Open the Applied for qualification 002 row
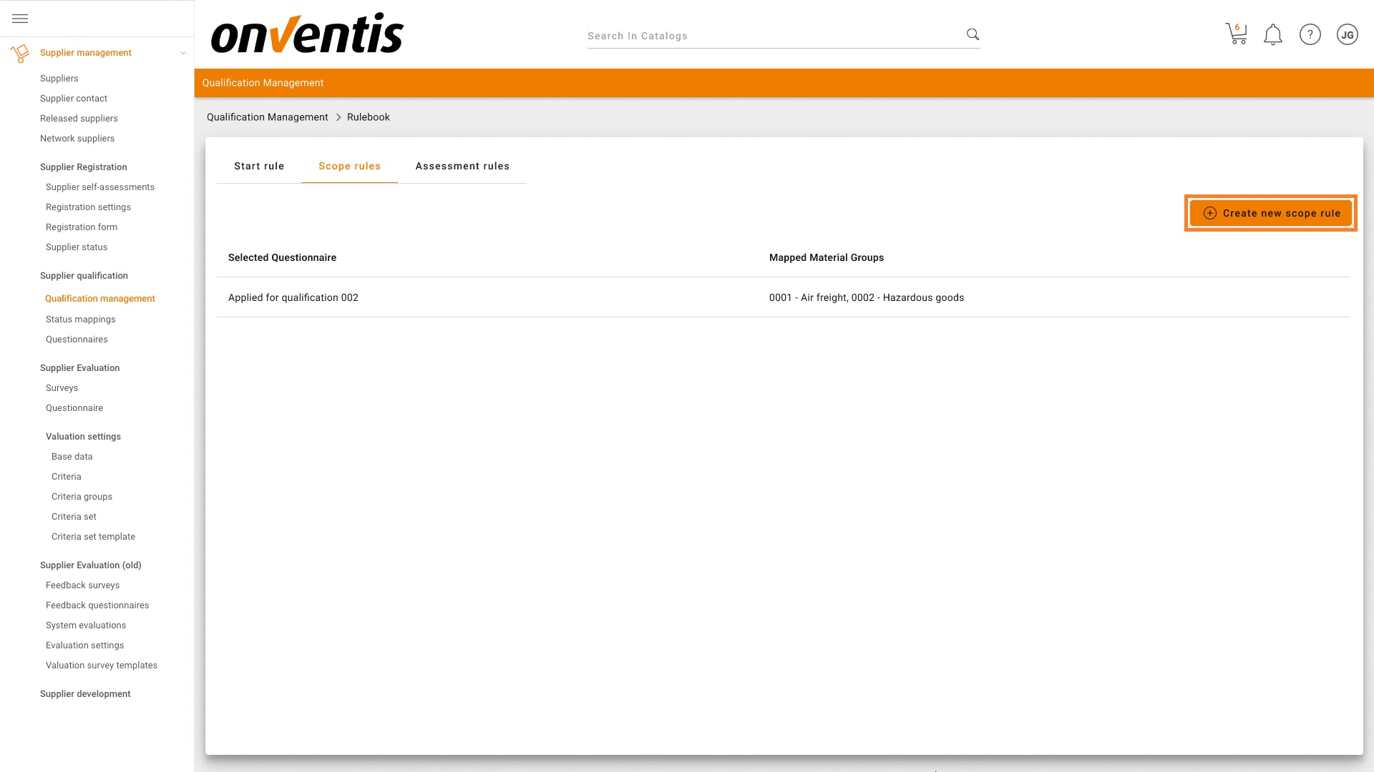The width and height of the screenshot is (1374, 772). click(293, 297)
